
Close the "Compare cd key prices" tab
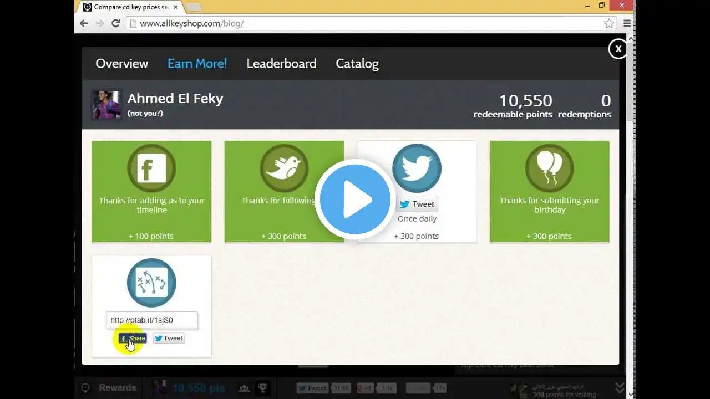[x=175, y=7]
